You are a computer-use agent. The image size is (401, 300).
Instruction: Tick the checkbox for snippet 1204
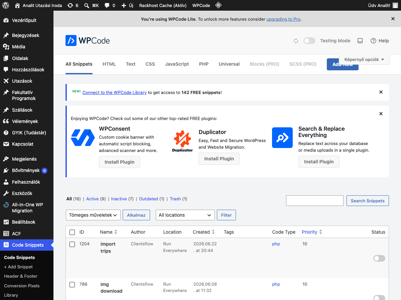point(72,244)
